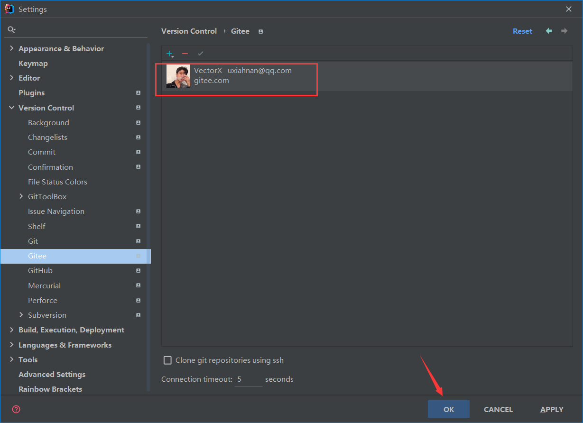
Task: Click Version Control in the breadcrumb
Action: click(x=189, y=31)
